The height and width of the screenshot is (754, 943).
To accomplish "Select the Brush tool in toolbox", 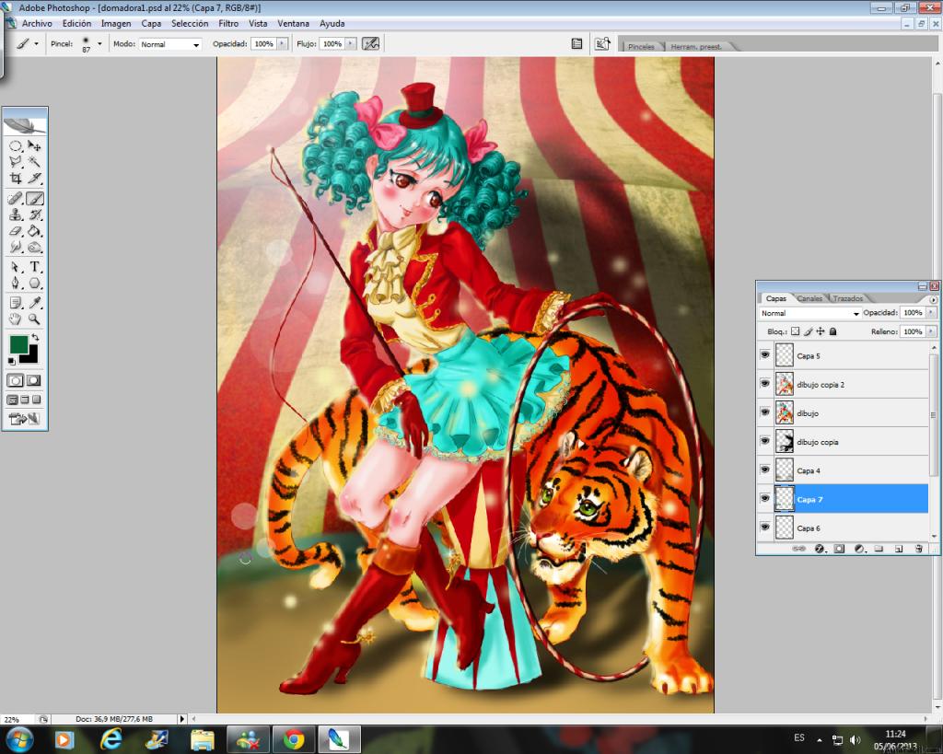I will coord(34,199).
